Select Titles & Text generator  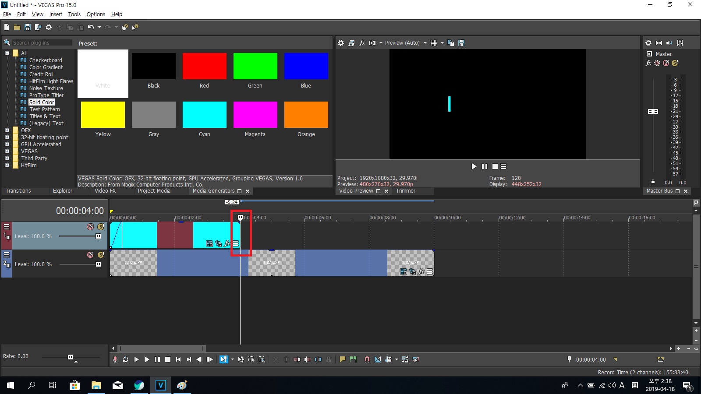point(45,116)
